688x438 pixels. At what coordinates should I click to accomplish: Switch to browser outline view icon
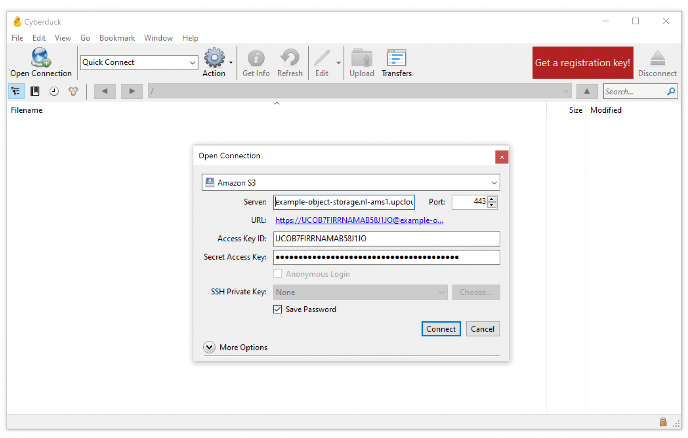click(16, 91)
